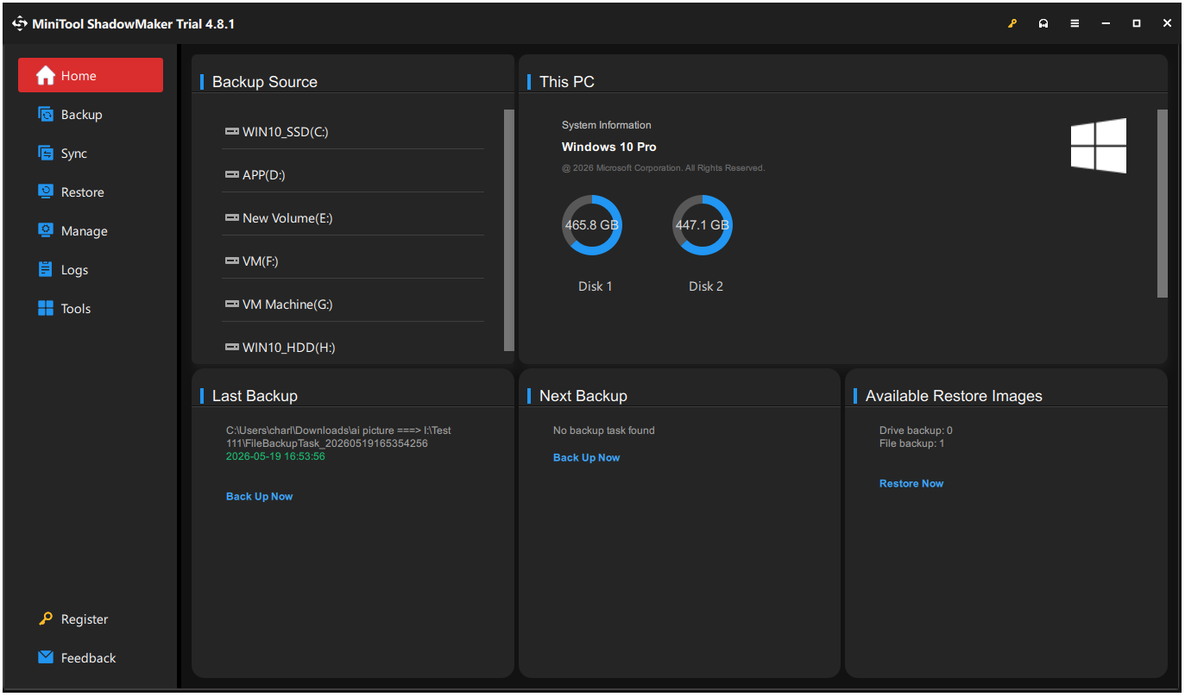
Task: Select the Home label in the sidebar
Action: click(79, 76)
